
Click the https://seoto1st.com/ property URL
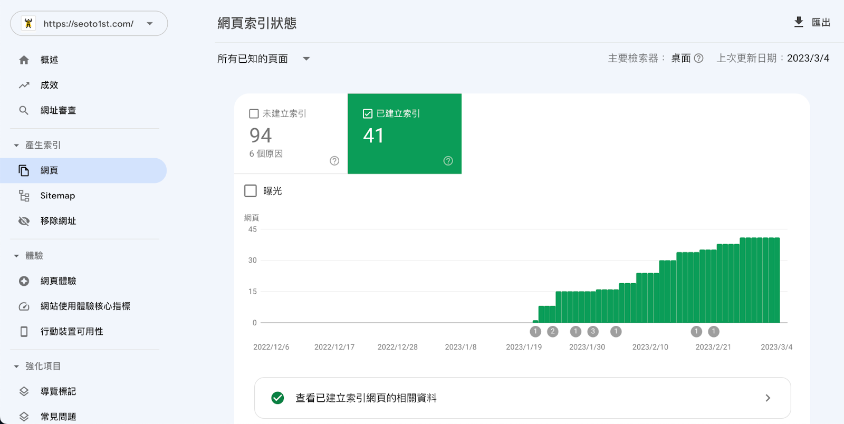pyautogui.click(x=89, y=24)
